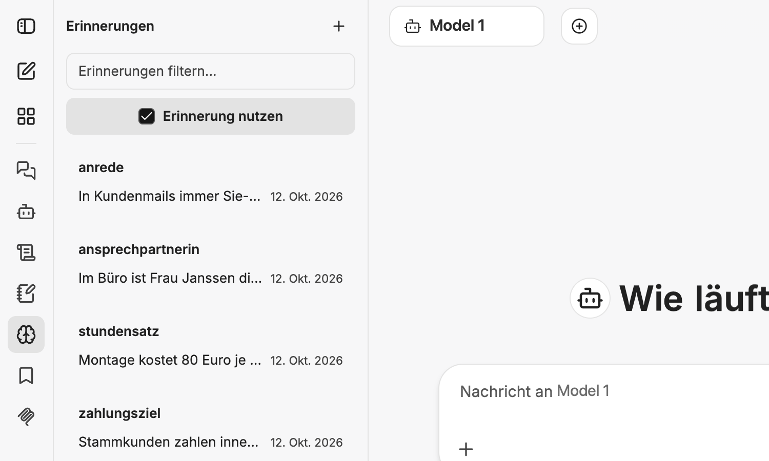
Task: Select text 'Stammkunden zahlen inne...'
Action: pyautogui.click(x=169, y=442)
